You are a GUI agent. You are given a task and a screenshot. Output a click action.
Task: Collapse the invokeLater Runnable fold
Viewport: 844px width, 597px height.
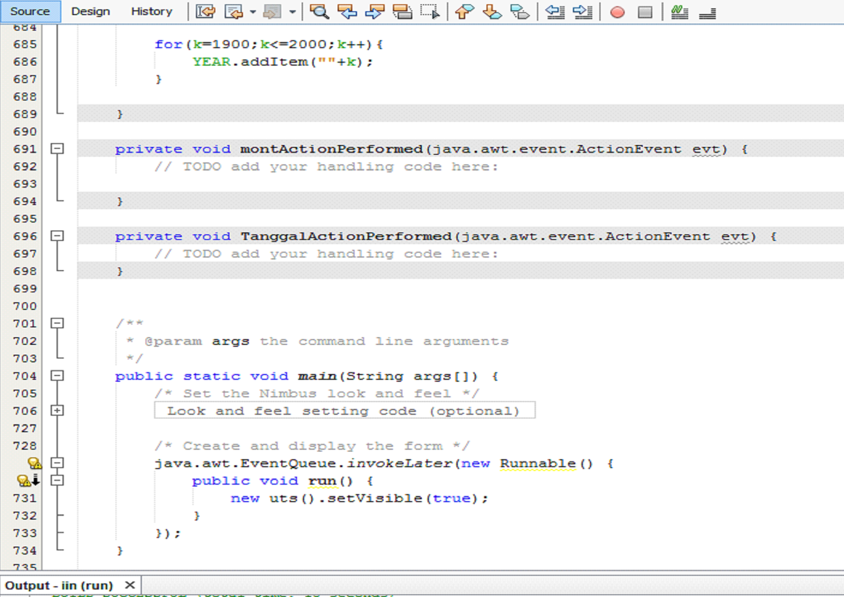pyautogui.click(x=57, y=463)
